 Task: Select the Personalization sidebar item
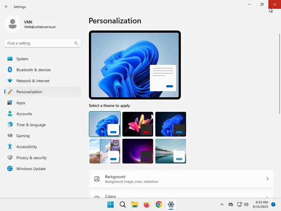tap(43, 92)
